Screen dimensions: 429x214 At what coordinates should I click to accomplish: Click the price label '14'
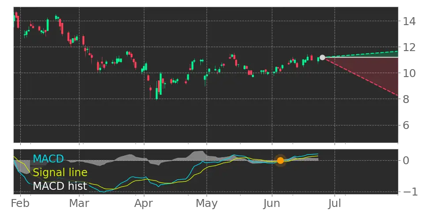(409, 21)
